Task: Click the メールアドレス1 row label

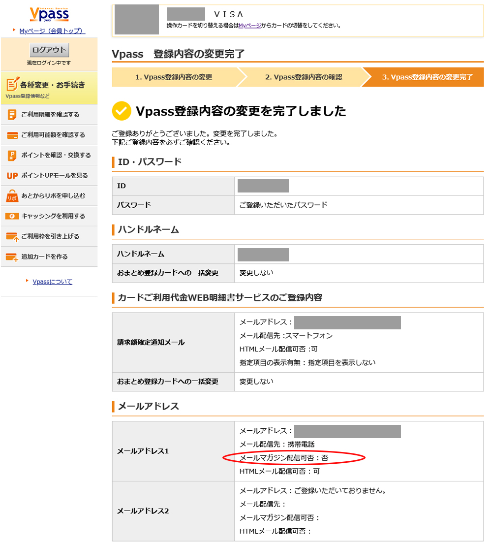Action: [143, 451]
